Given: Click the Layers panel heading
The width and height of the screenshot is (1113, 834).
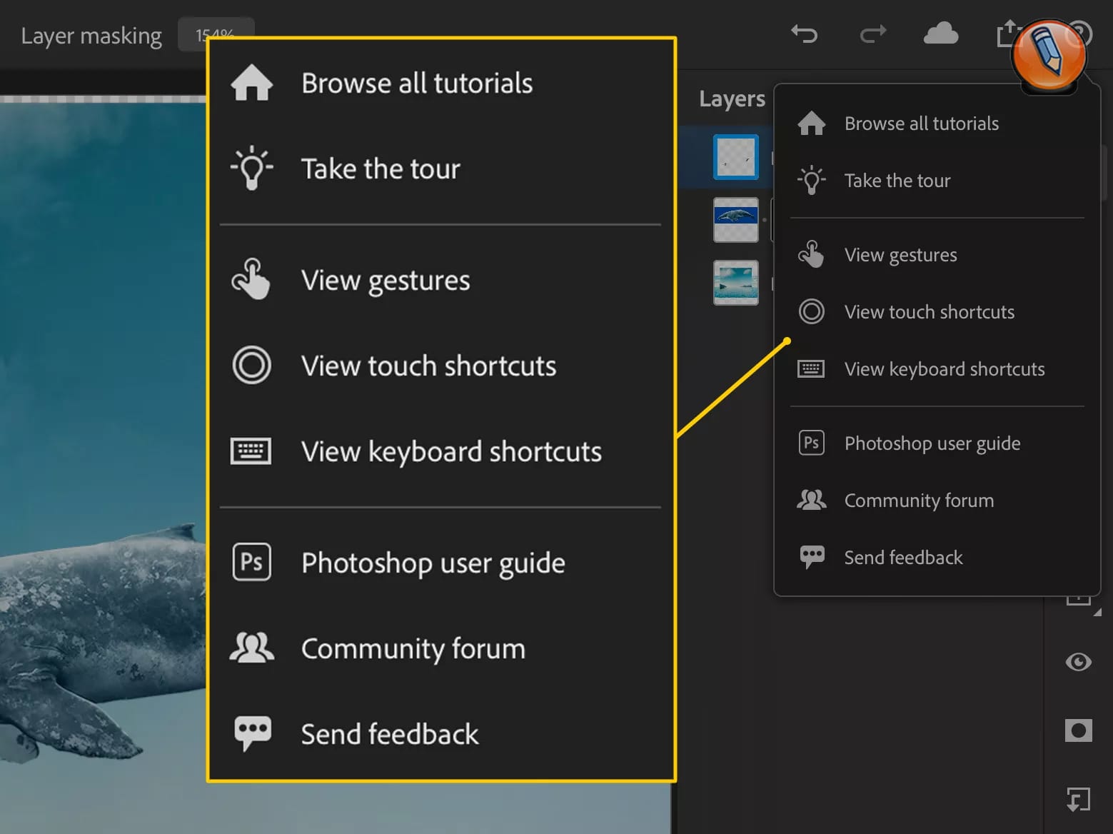Looking at the screenshot, I should coord(732,99).
